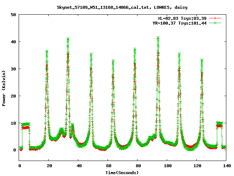Click the calibration step plateau near 5 seconds
234x176 pixels.
(25, 124)
